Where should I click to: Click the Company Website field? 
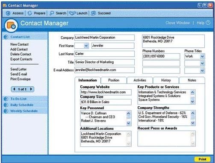(106, 92)
